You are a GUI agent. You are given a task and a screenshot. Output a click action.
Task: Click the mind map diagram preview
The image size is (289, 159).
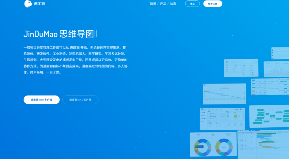(x=269, y=116)
